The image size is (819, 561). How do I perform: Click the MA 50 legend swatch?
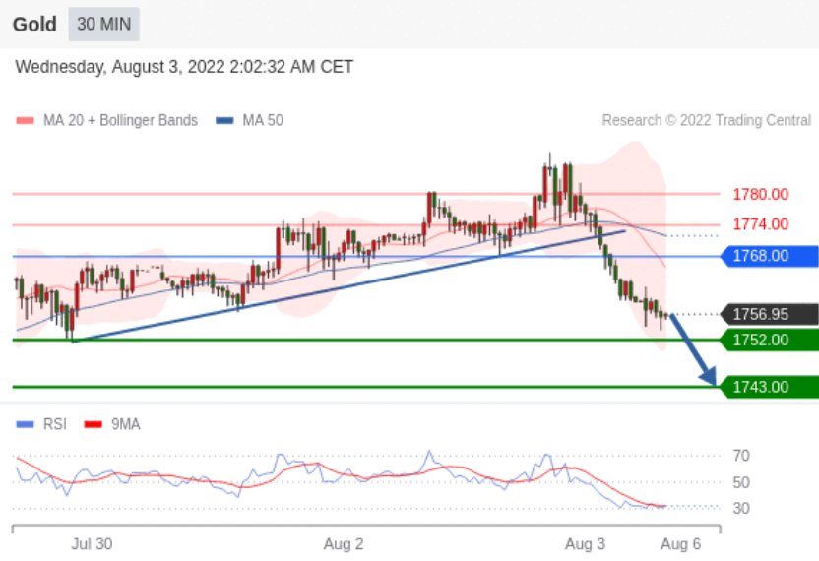tap(224, 121)
